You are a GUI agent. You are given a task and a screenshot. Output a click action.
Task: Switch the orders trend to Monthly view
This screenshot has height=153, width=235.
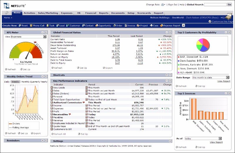pyautogui.click(x=25, y=82)
